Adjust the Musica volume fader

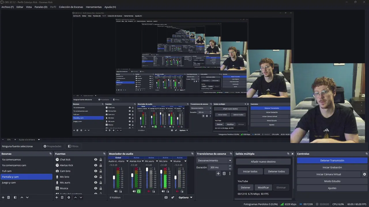tap(175, 178)
